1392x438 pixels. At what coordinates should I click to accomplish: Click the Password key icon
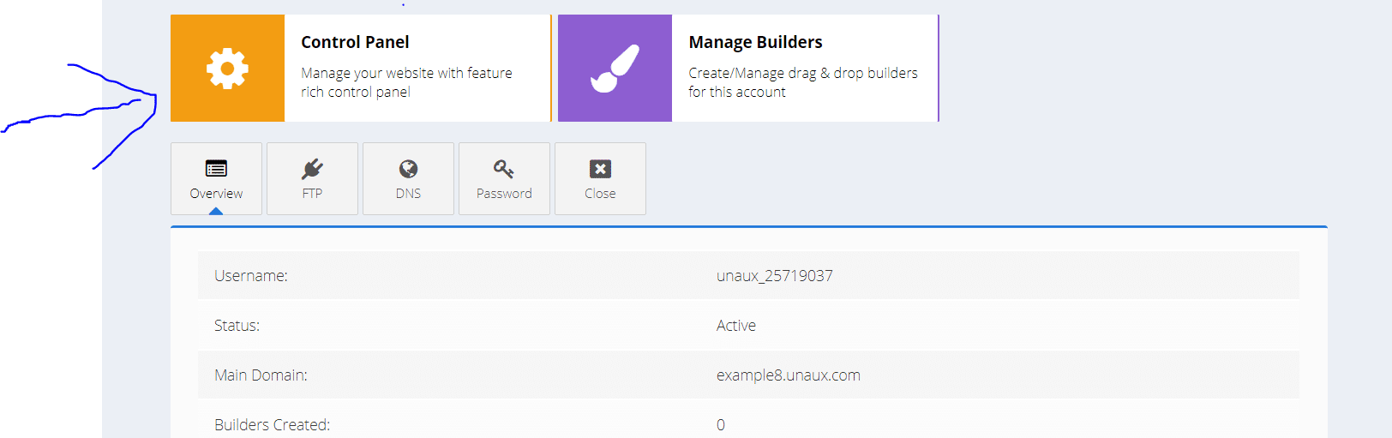click(x=504, y=168)
